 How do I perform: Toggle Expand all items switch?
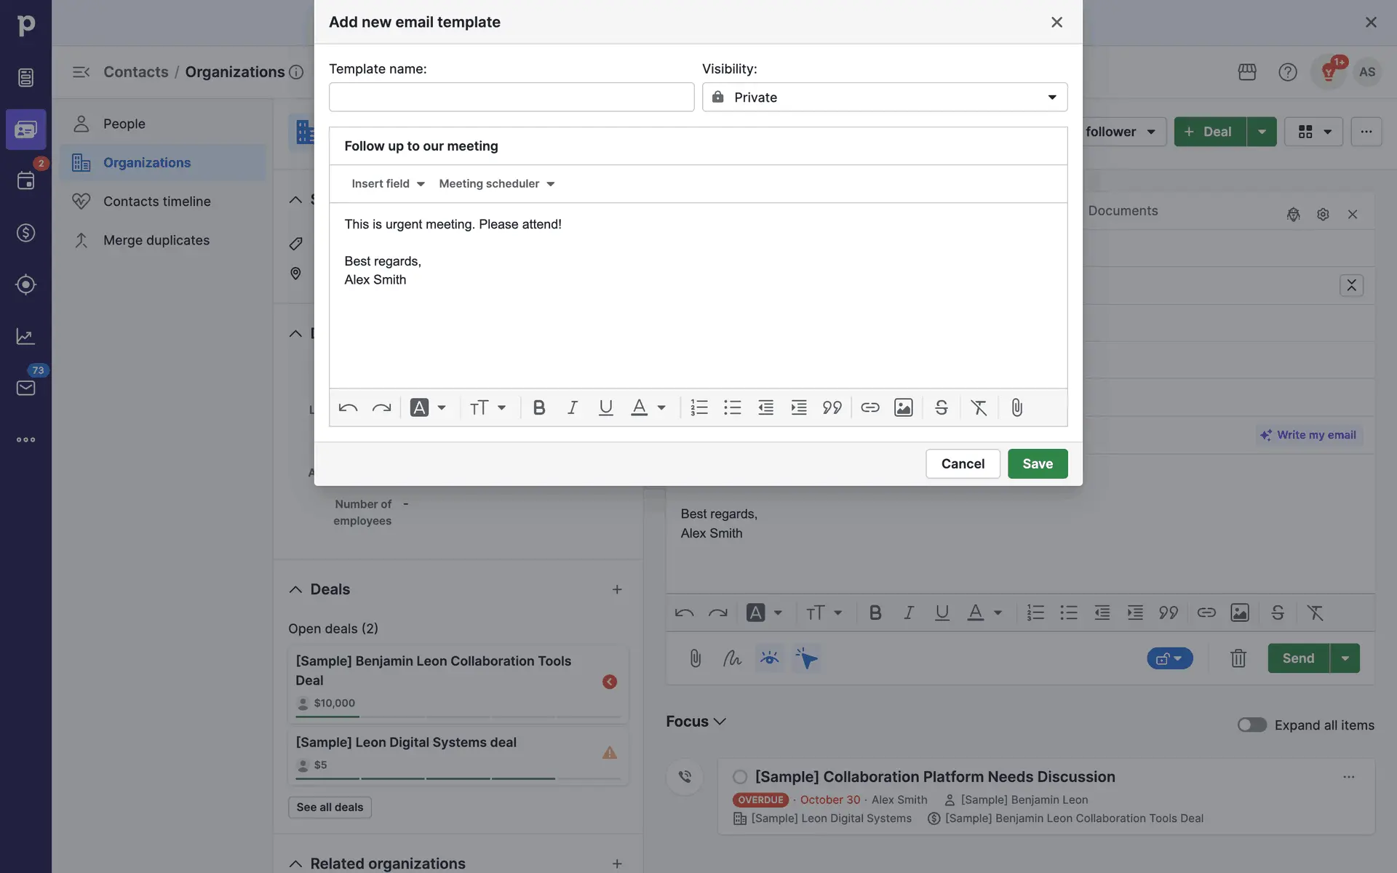coord(1251,725)
